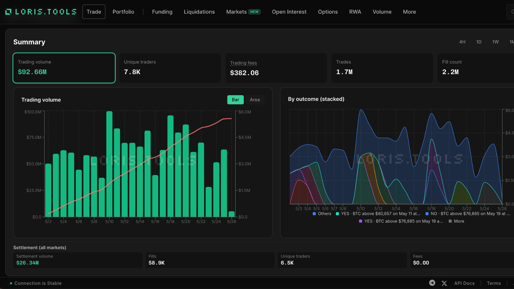514x289 pixels.
Task: Click the By outcome (stacked) title
Action: point(316,99)
